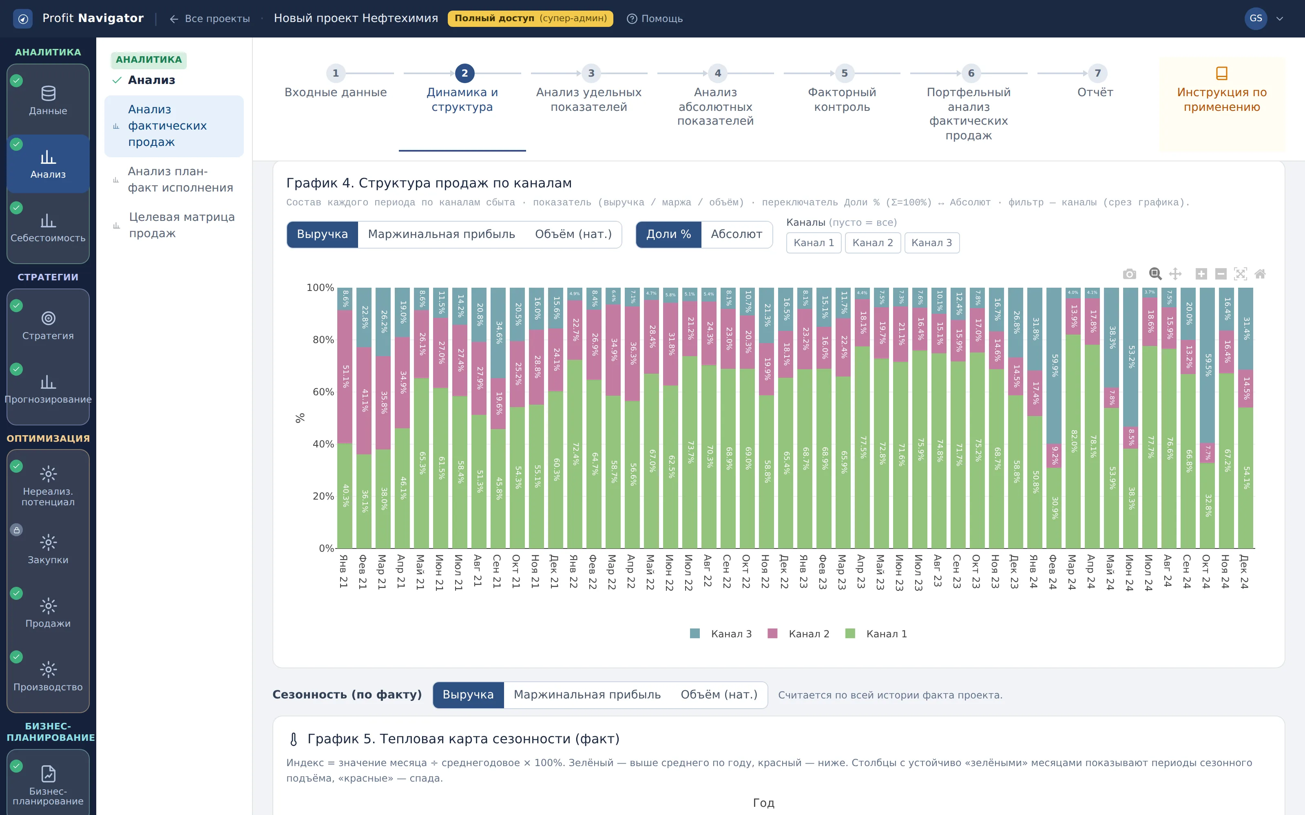Click the chart autoscale icon

(x=1240, y=274)
